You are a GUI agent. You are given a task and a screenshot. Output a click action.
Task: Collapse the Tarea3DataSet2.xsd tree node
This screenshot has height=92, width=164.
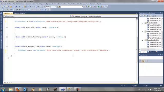coord(143,31)
